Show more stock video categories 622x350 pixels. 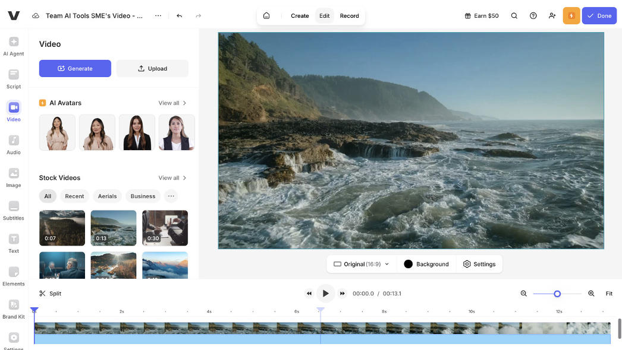point(171,196)
